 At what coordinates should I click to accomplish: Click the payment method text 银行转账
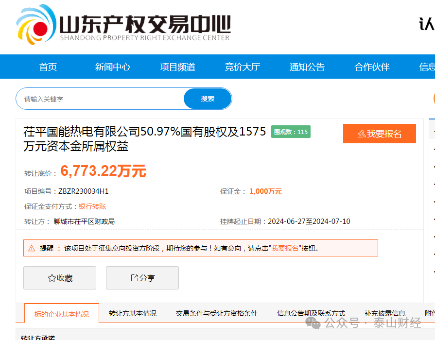tap(92, 206)
